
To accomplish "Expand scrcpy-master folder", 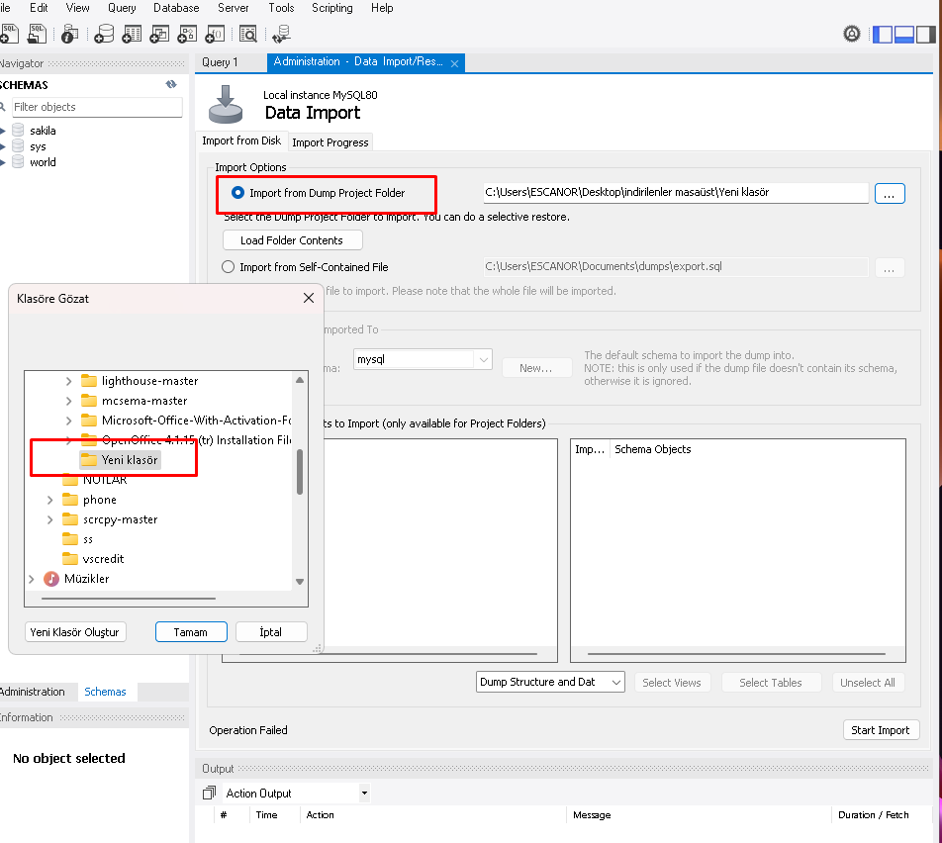I will pos(49,519).
